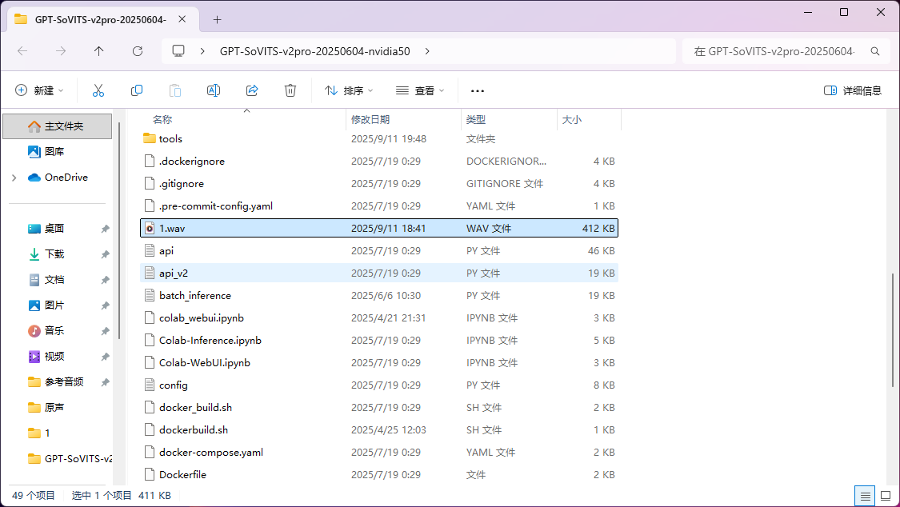
Task: Unpin 文档 using its pin icon
Action: click(x=105, y=280)
